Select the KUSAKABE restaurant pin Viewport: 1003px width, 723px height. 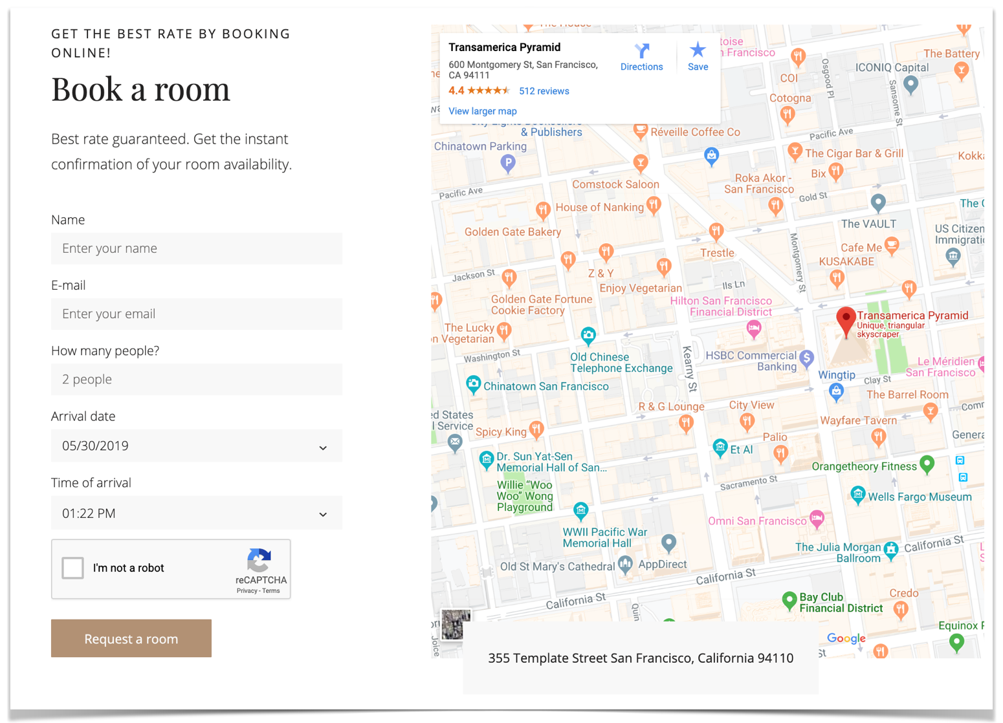pos(837,279)
